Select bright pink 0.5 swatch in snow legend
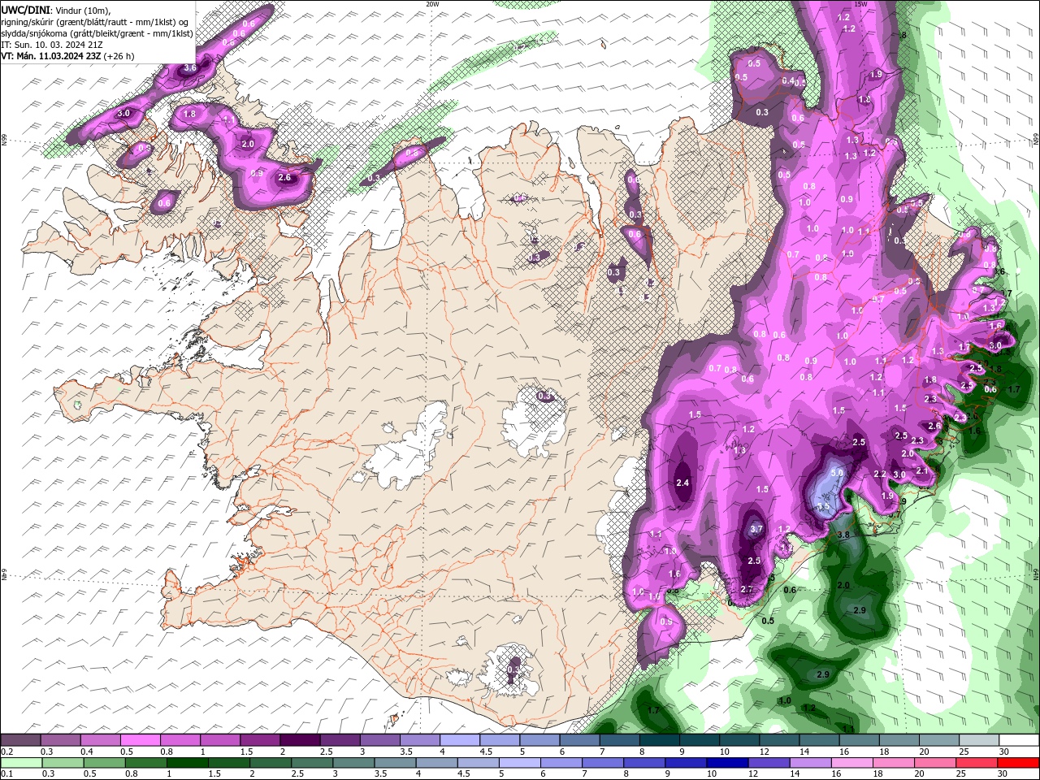1040x780 pixels. click(141, 740)
